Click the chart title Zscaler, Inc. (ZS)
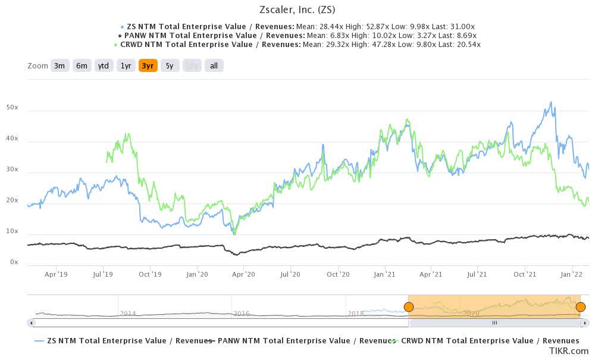The width and height of the screenshot is (595, 357). pos(297,10)
